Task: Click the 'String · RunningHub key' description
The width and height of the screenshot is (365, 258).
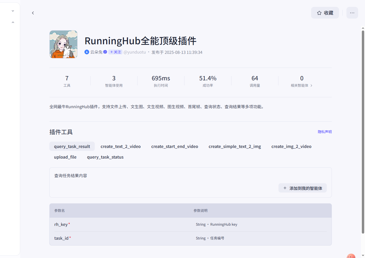Action: point(217,224)
